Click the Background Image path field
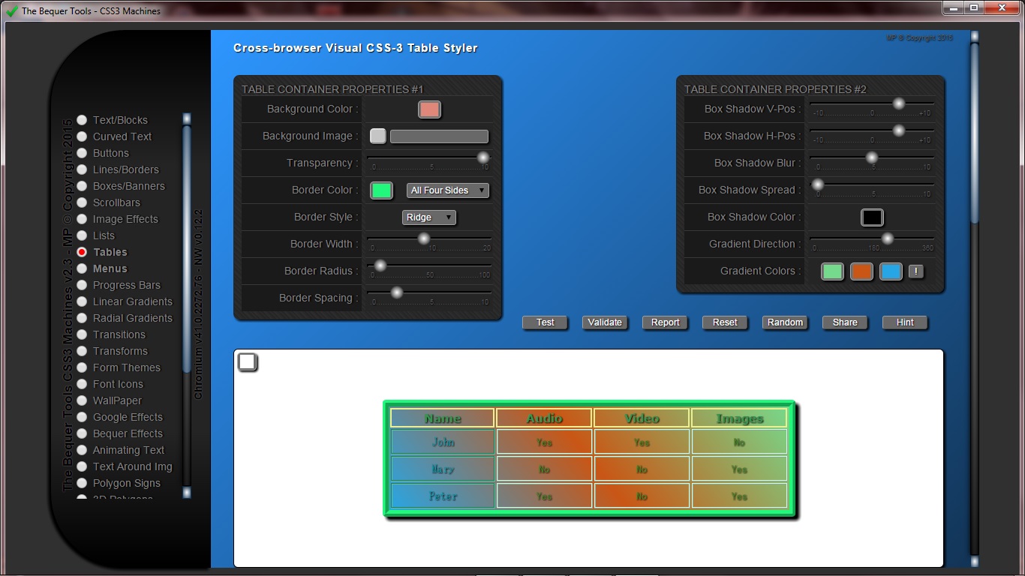1025x576 pixels. tap(439, 136)
